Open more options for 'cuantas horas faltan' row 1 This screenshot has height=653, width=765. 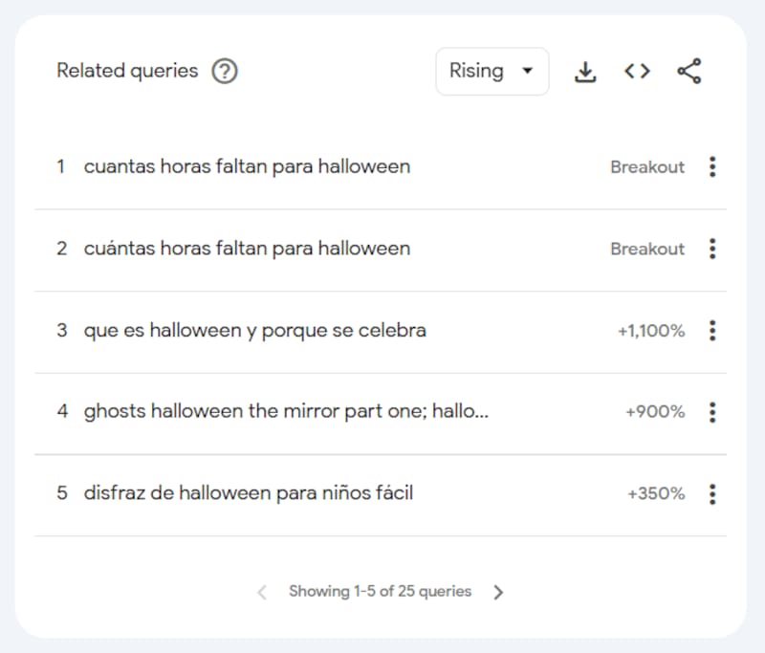coord(712,166)
